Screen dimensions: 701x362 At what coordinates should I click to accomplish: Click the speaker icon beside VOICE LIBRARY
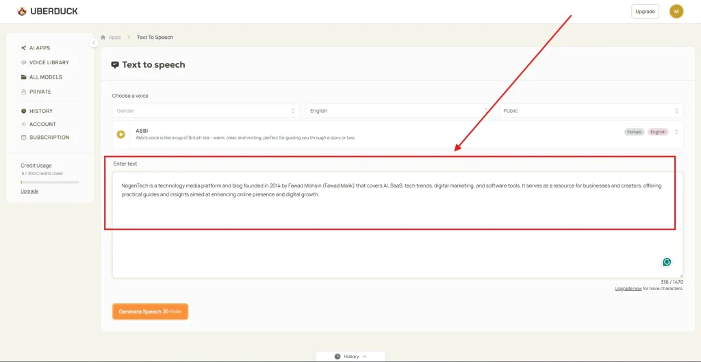24,62
